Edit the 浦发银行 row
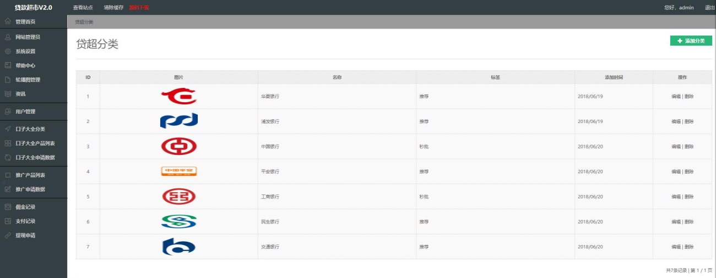Screen dimensions: 716x278 [676, 121]
